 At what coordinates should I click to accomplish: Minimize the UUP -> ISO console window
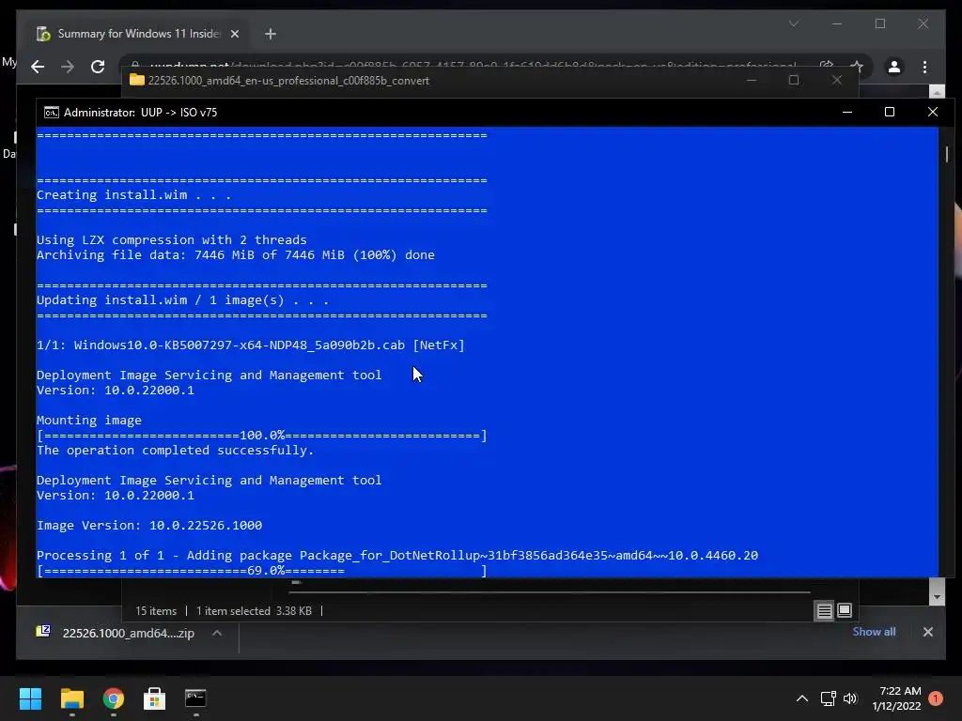[847, 113]
